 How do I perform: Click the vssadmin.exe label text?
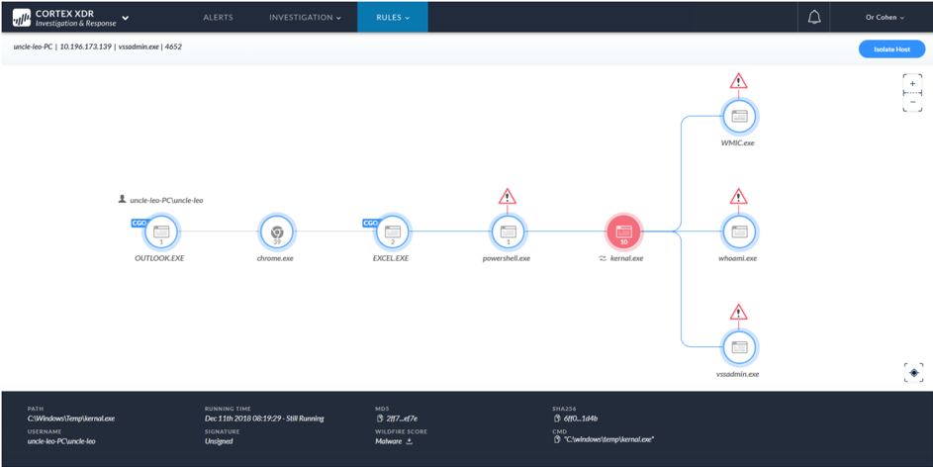pos(738,374)
